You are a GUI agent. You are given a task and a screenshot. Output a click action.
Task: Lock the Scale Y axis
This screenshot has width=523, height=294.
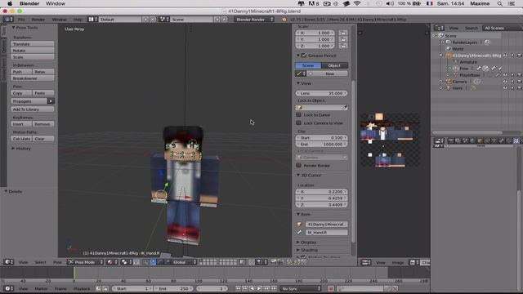[x=343, y=39]
